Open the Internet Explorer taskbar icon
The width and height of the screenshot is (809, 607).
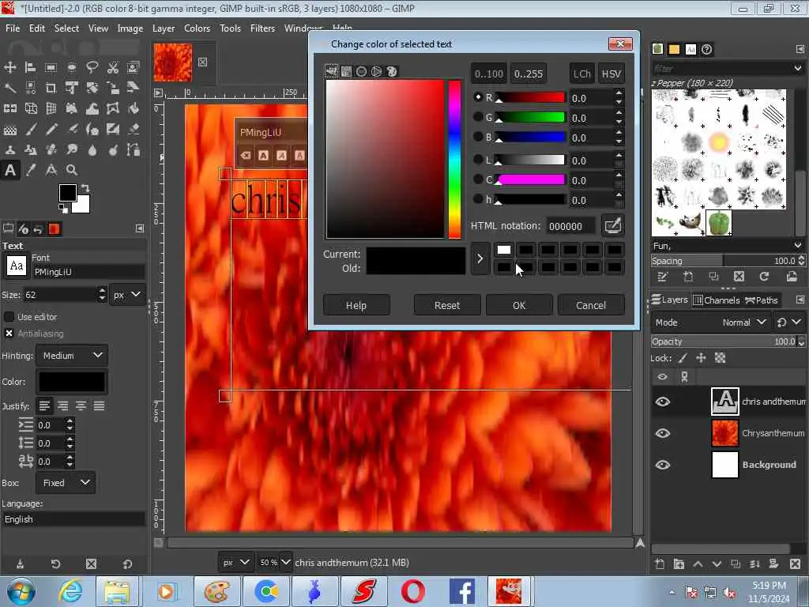(x=70, y=591)
